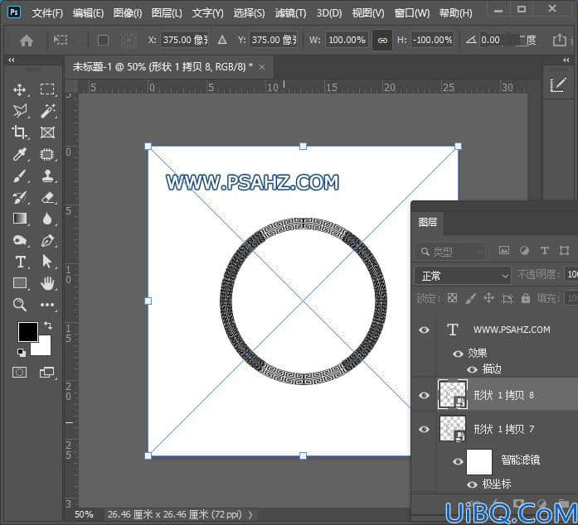Hide the 形状 1 拷贝 8 layer
The image size is (578, 525).
(x=424, y=395)
